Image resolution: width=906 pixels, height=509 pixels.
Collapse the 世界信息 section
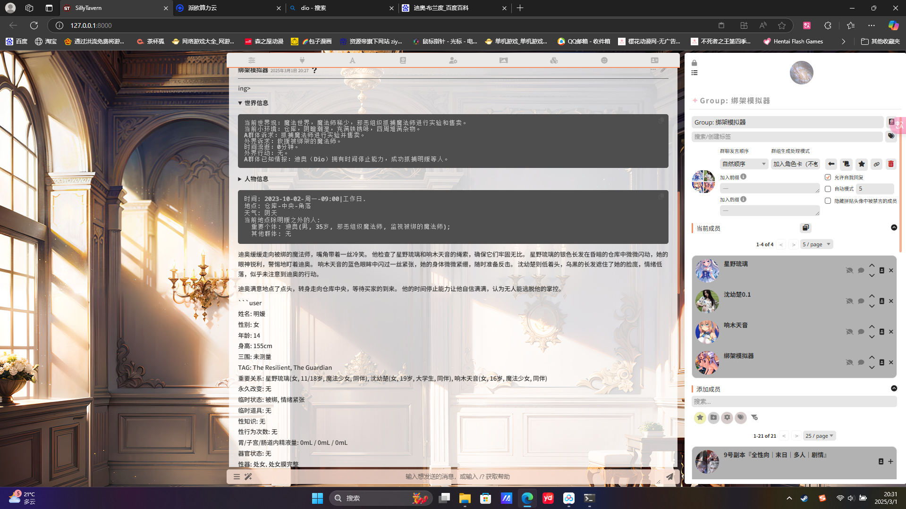pyautogui.click(x=240, y=103)
